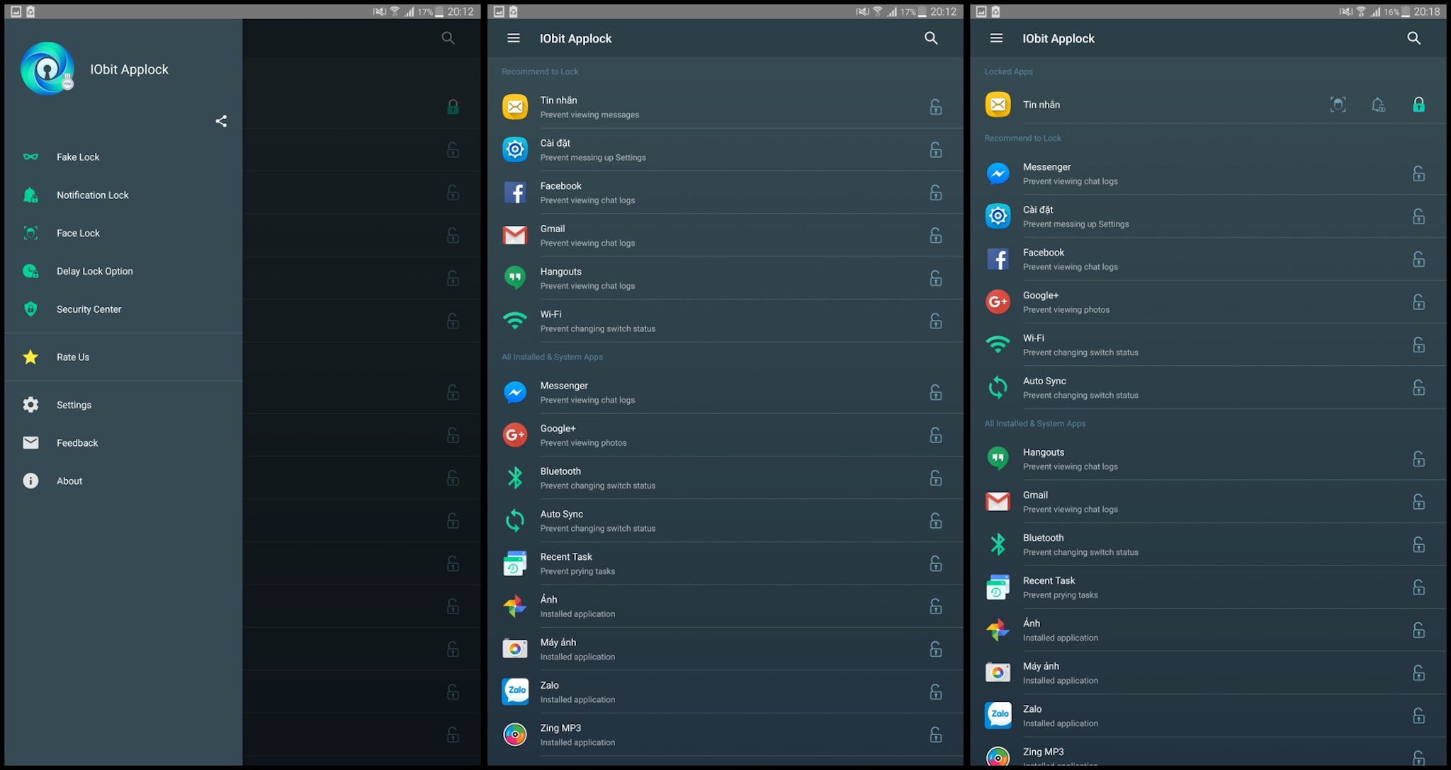This screenshot has width=1451, height=770.
Task: Tap 'Prevent prying tasks' text on the right screen
Action: point(1060,595)
